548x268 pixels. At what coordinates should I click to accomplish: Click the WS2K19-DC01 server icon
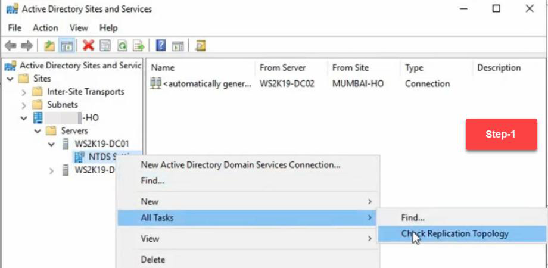click(x=66, y=144)
